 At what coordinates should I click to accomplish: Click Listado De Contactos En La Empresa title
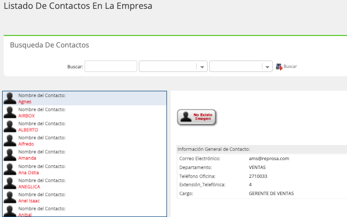pos(78,6)
